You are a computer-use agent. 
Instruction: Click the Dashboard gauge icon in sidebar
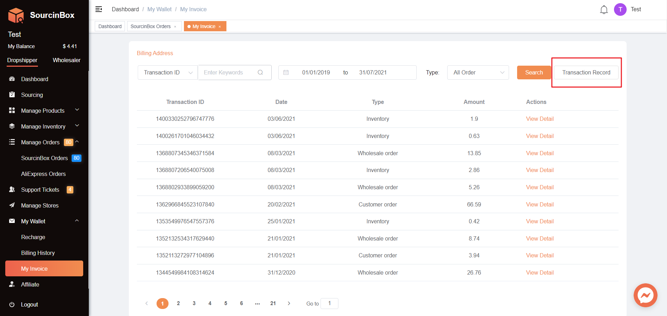[x=12, y=79]
